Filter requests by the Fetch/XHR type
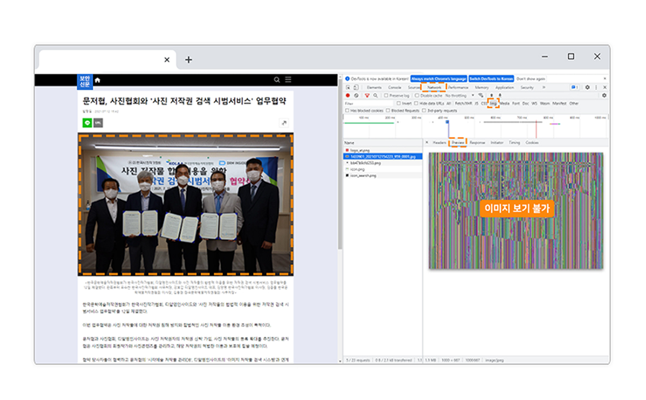 pos(463,103)
